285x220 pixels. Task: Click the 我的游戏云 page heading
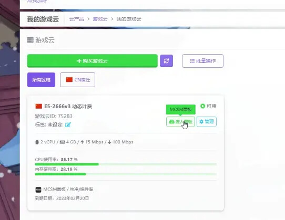click(x=43, y=19)
